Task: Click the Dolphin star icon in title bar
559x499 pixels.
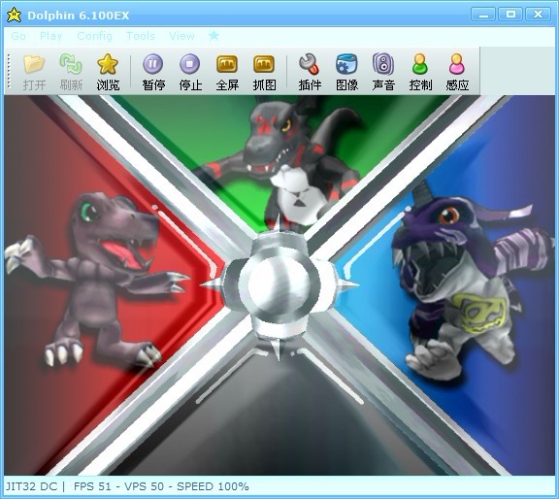Action: (x=14, y=15)
